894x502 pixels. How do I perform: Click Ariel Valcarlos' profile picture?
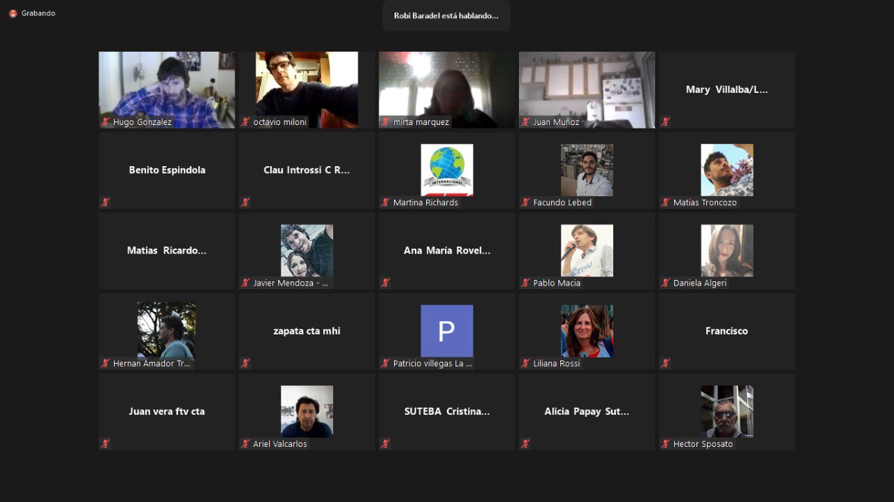click(x=307, y=411)
